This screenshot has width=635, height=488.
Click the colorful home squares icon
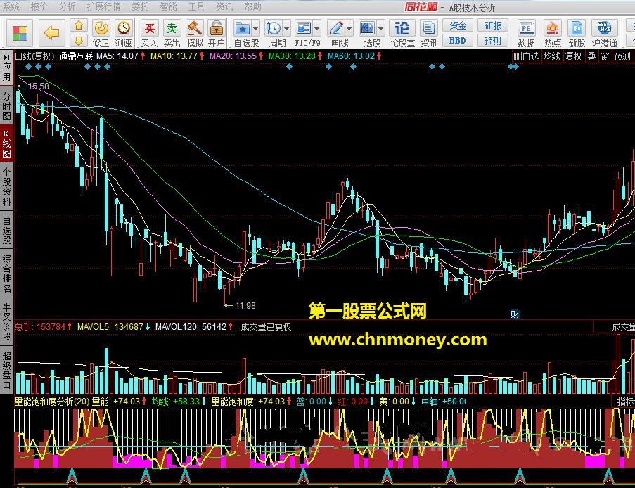click(20, 33)
